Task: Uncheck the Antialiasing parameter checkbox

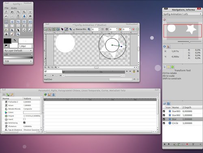Action: [24, 123]
